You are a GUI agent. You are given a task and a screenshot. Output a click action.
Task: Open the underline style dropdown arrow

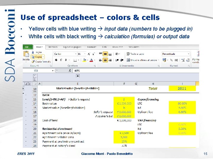pos(69,60)
